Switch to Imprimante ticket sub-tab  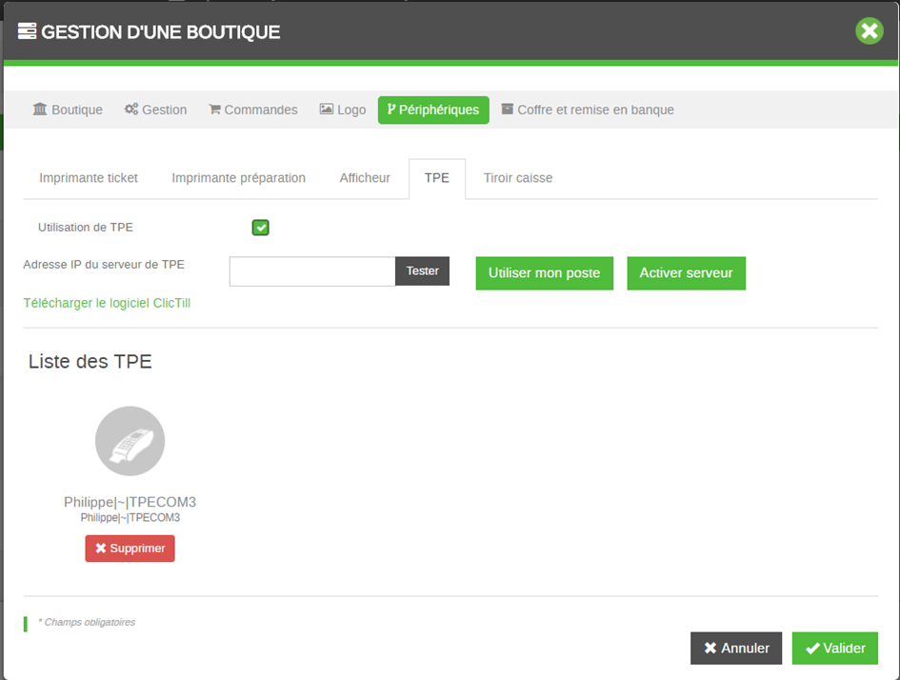[x=89, y=178]
